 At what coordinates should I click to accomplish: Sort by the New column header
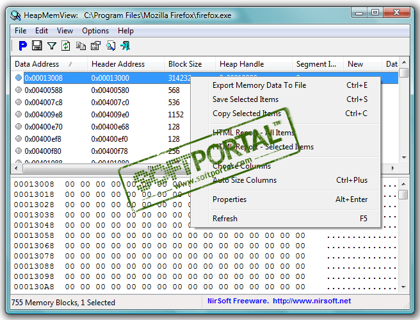pyautogui.click(x=362, y=64)
